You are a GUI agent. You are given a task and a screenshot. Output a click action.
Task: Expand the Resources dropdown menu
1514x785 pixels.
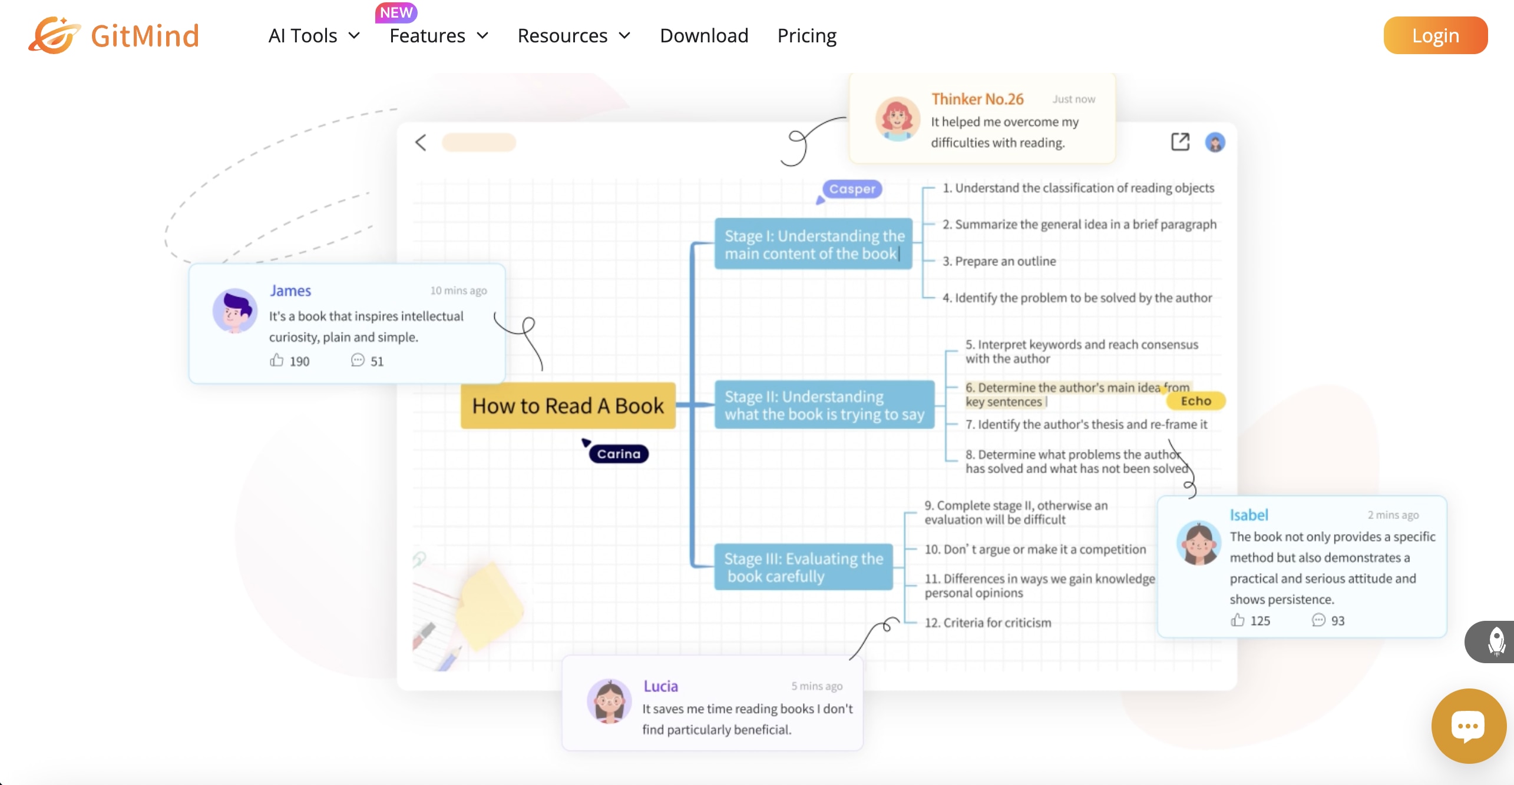pos(574,36)
